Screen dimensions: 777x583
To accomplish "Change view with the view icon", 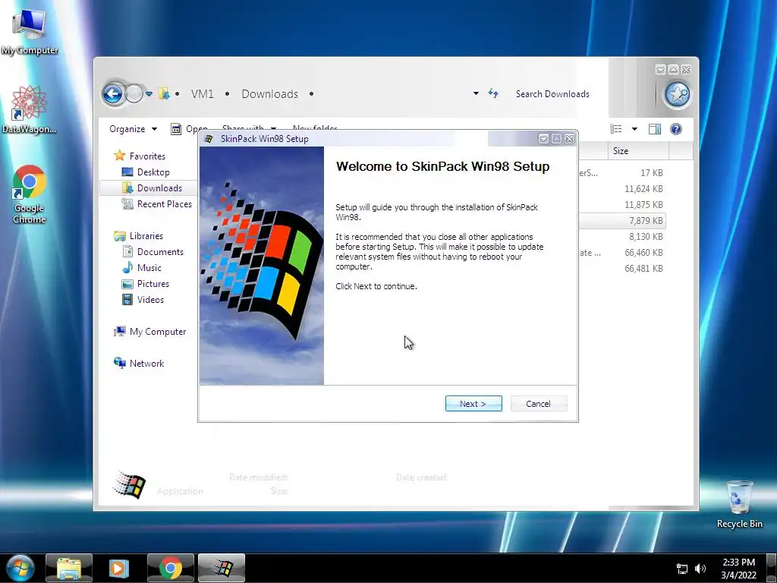I will click(616, 129).
